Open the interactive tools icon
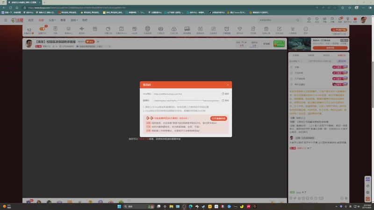The width and height of the screenshot is (374, 210). click(x=174, y=29)
